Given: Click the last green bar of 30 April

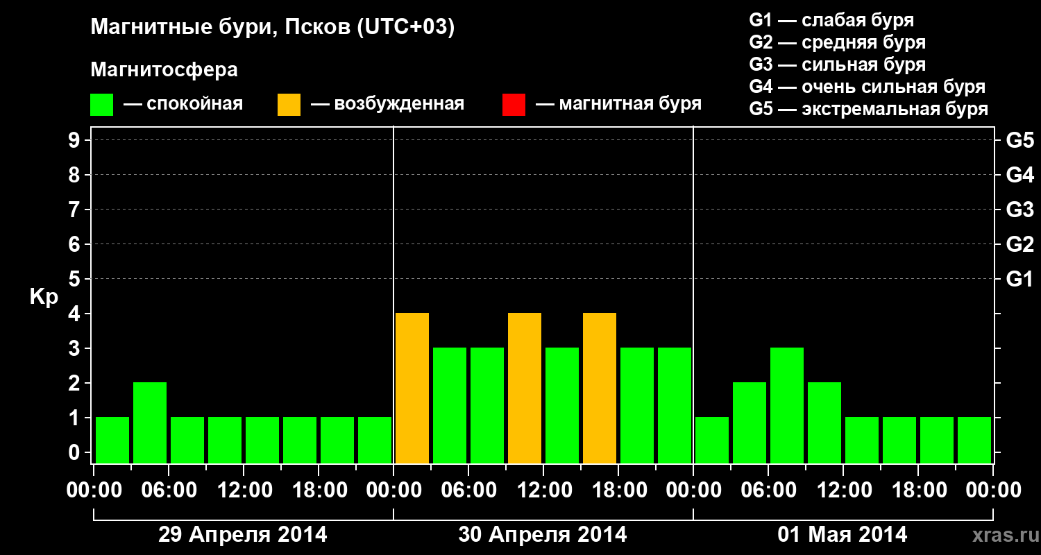Looking at the screenshot, I should [675, 405].
